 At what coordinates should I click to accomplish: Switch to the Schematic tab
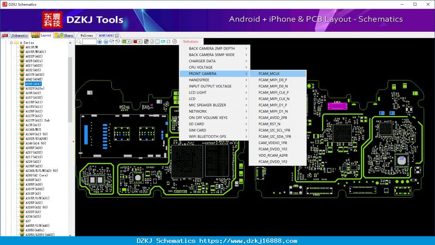[x=15, y=36]
